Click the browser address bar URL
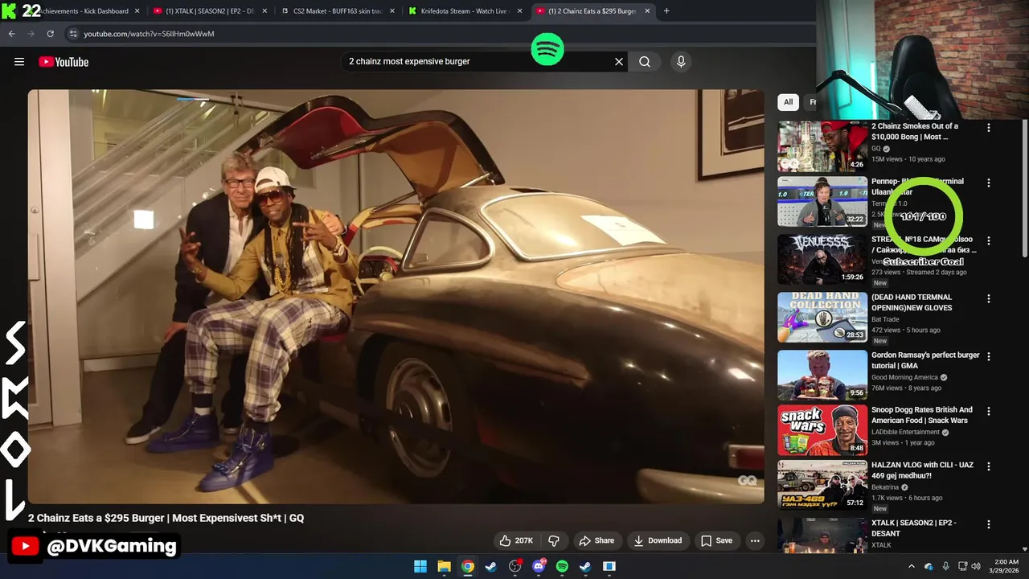1029x579 pixels. [150, 34]
